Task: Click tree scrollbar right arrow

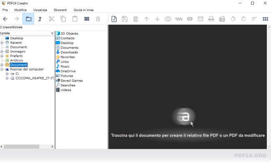Action: [52, 147]
